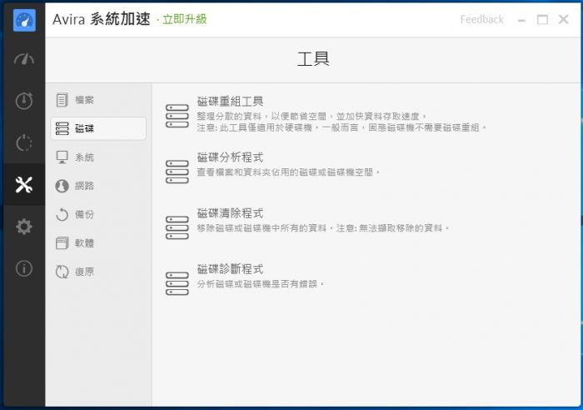
Task: Minimize the Avira window
Action: pos(521,20)
